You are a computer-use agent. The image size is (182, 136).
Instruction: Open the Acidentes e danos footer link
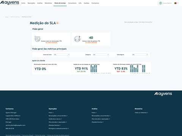click(55, 119)
